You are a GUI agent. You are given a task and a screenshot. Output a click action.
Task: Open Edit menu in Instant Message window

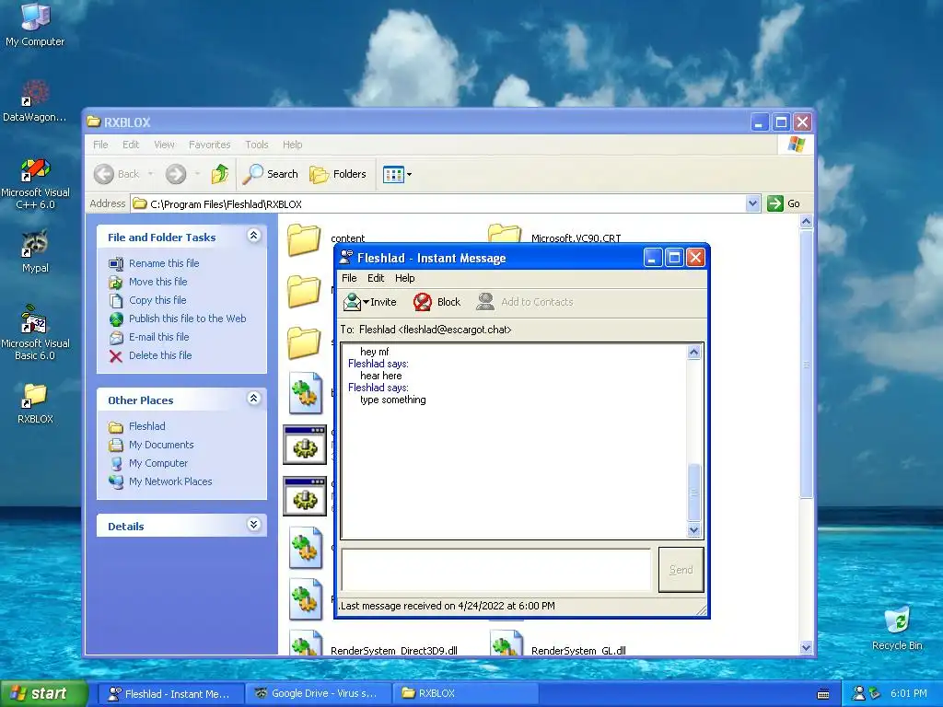tap(376, 278)
